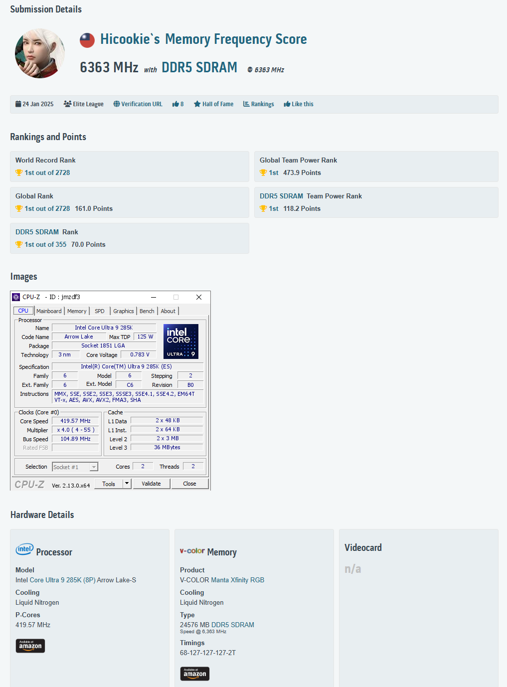Click the 118.2 Points text

[302, 208]
